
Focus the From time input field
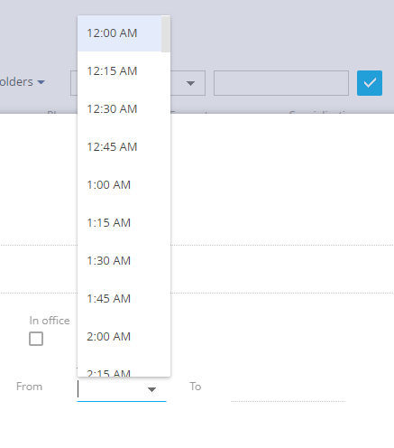pyautogui.click(x=112, y=389)
